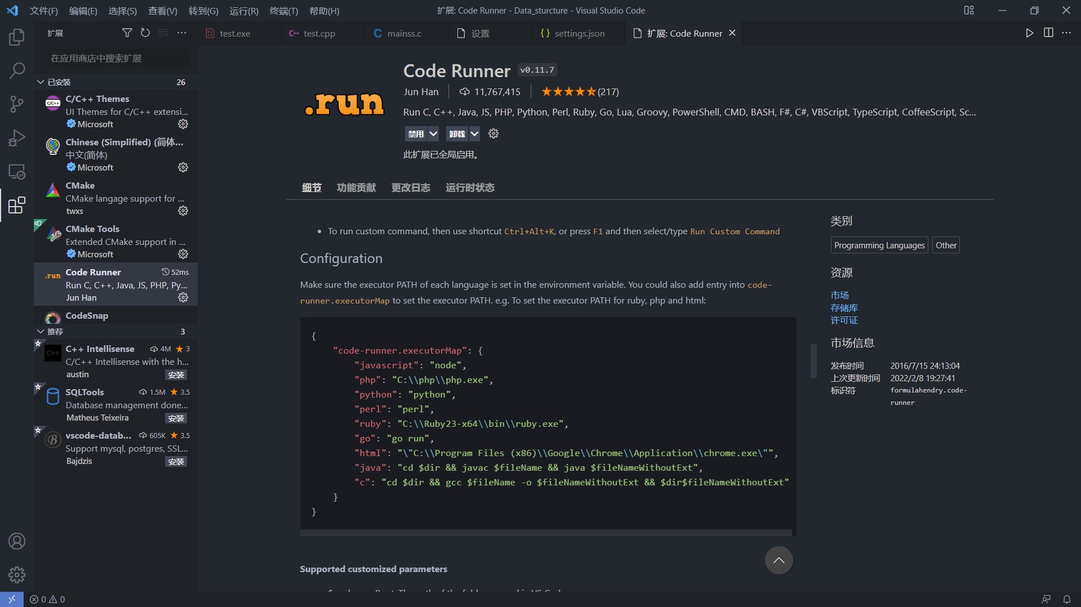
Task: Select the Details tab of extension
Action: (x=312, y=188)
